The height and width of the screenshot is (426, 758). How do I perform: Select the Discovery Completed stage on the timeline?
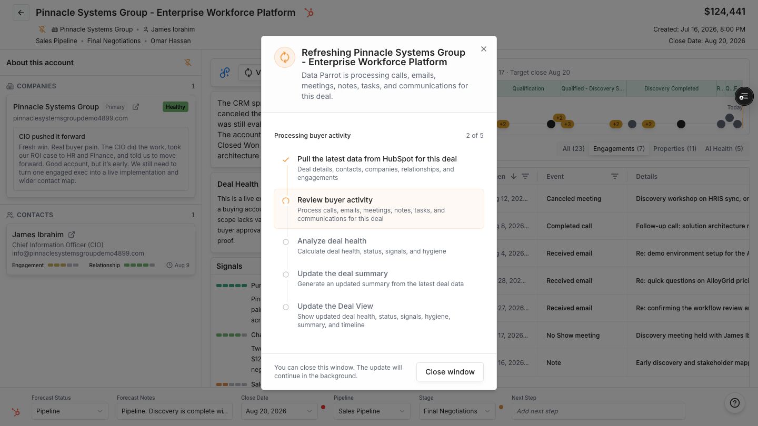point(671,88)
